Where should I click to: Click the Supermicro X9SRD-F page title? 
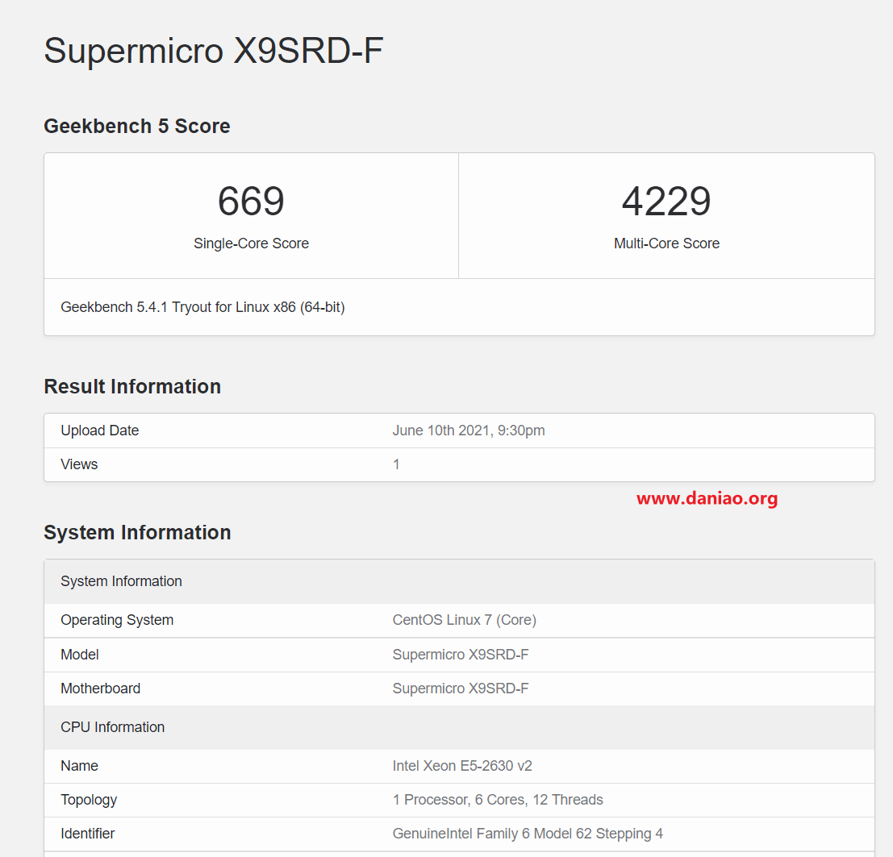(214, 51)
